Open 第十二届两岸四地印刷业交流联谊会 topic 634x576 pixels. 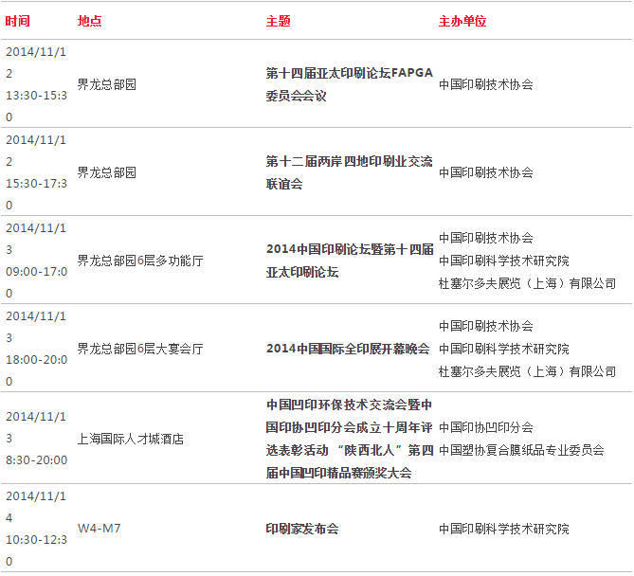point(350,172)
